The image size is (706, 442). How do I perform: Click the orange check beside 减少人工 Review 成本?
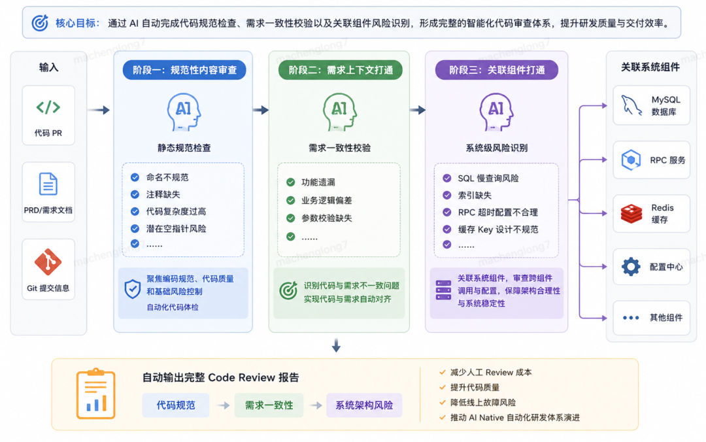point(443,373)
